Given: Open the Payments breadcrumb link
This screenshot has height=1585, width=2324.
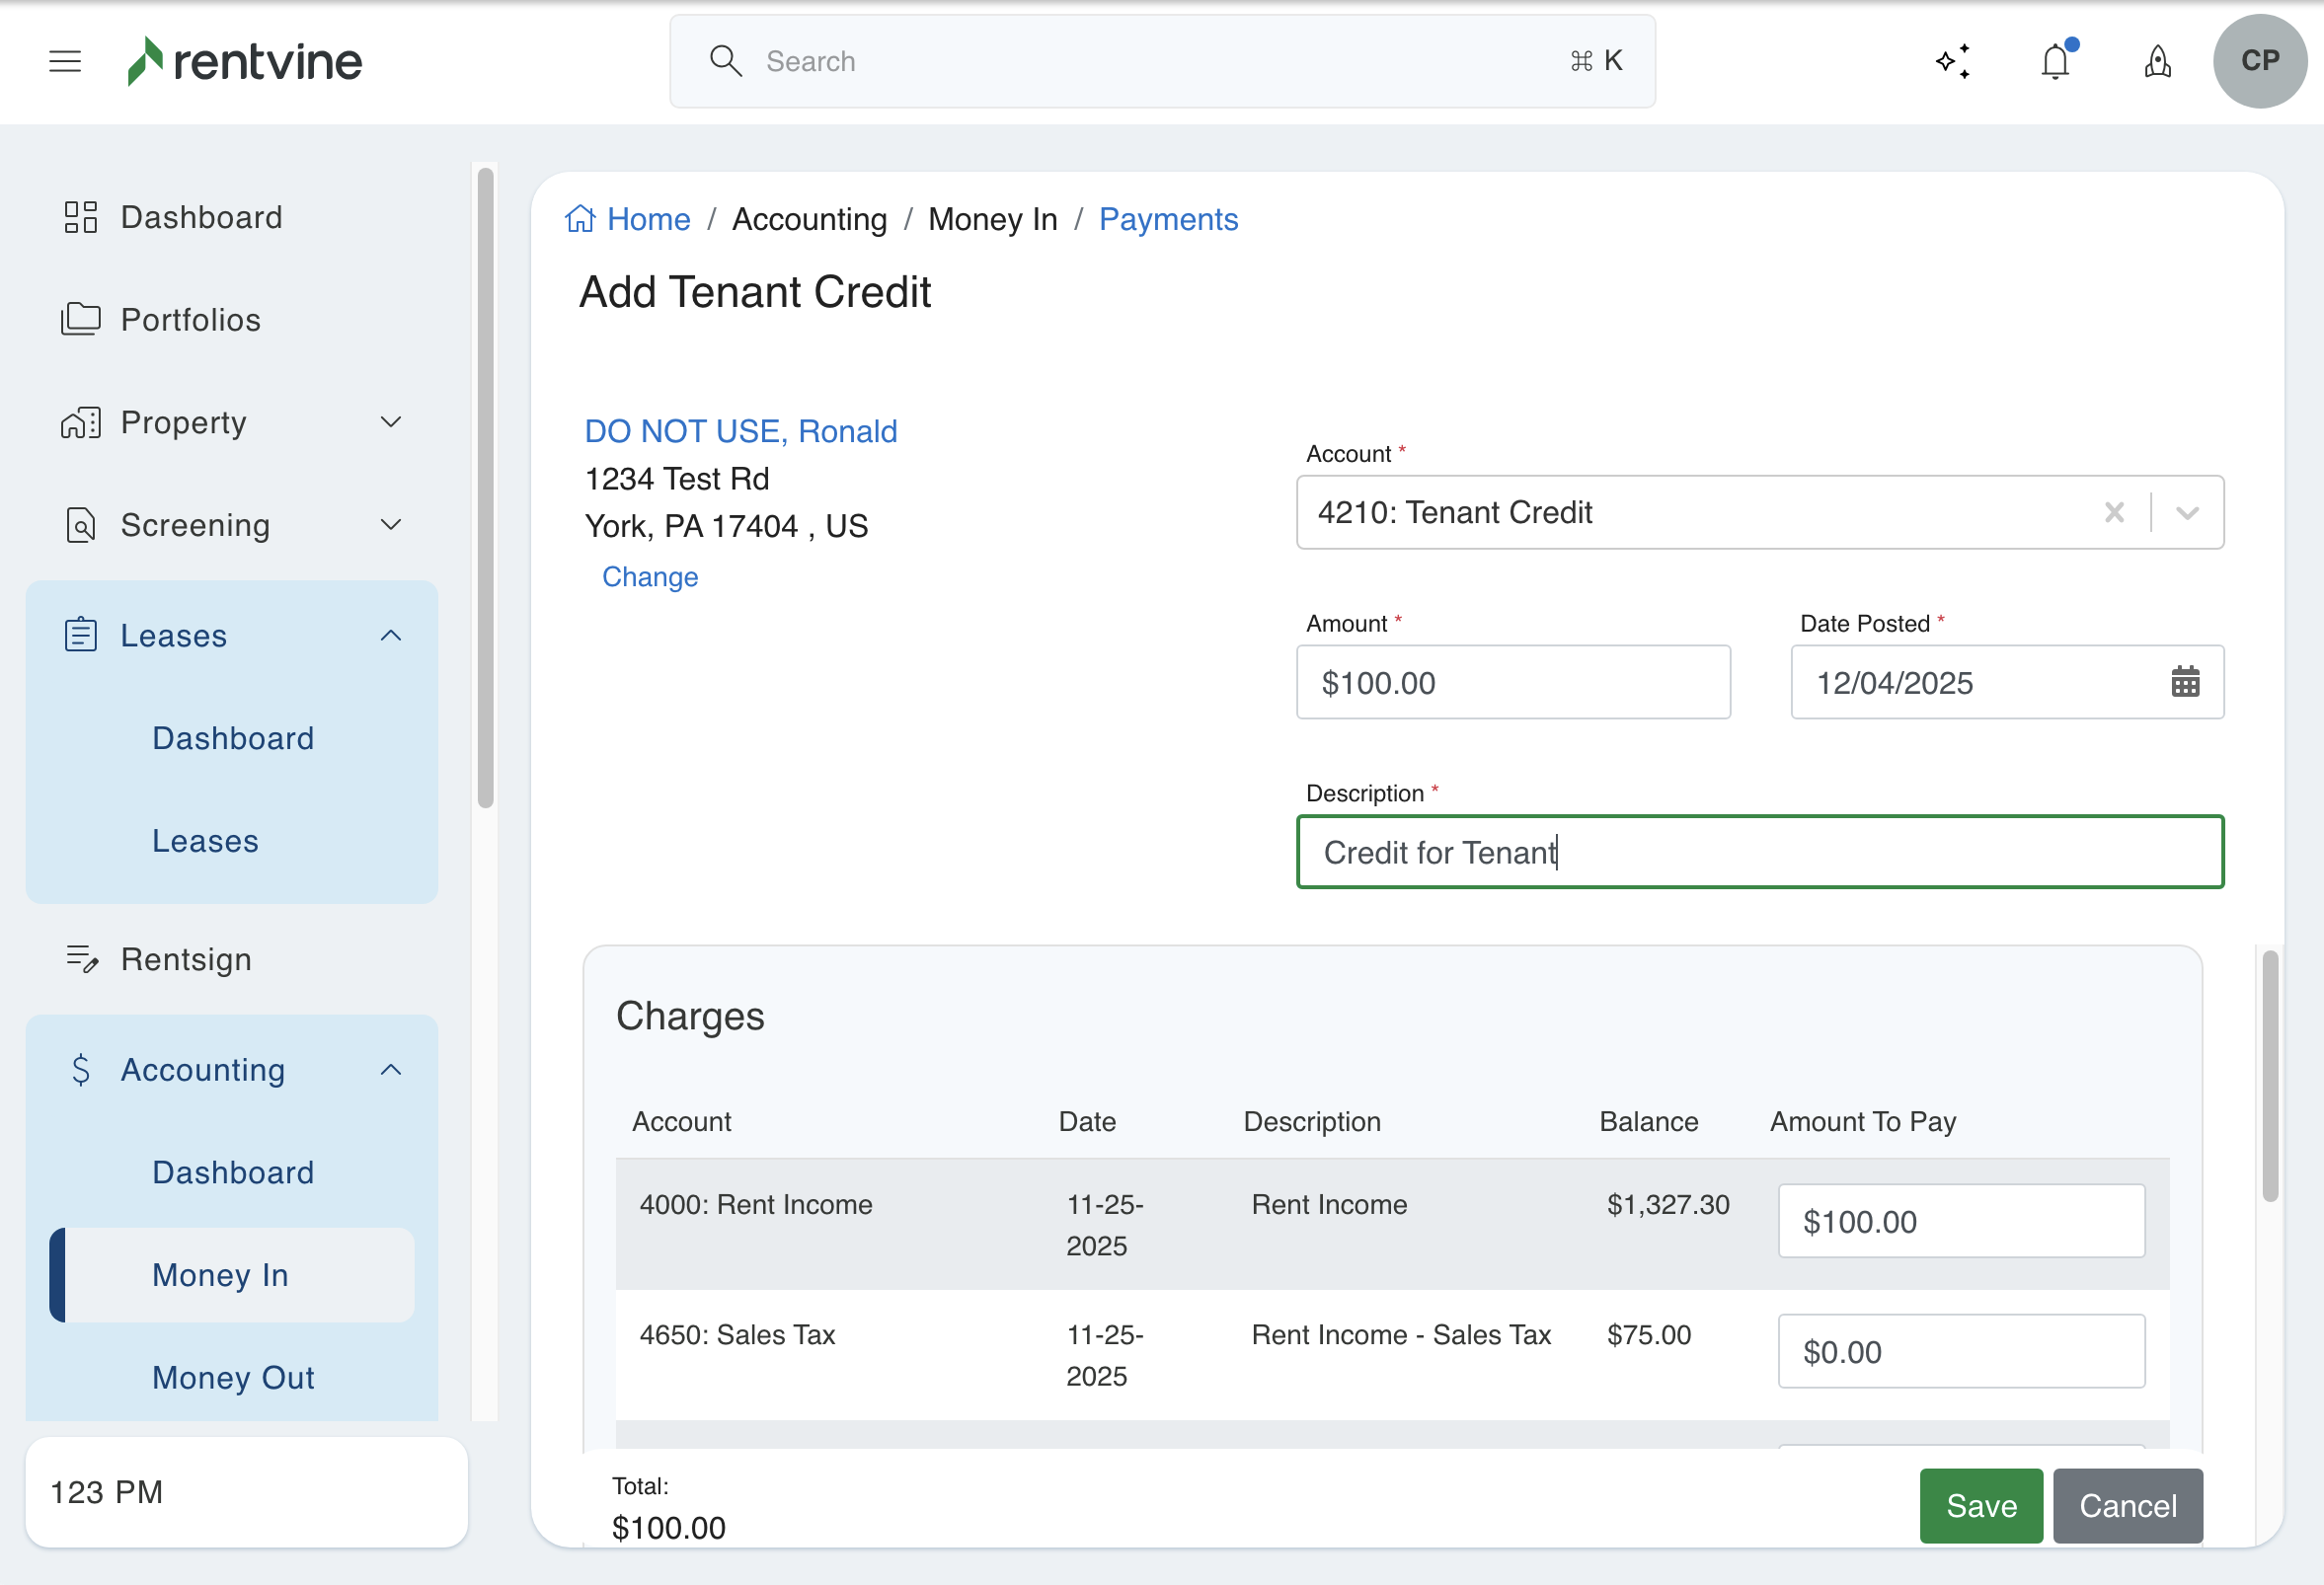Looking at the screenshot, I should click(x=1168, y=219).
